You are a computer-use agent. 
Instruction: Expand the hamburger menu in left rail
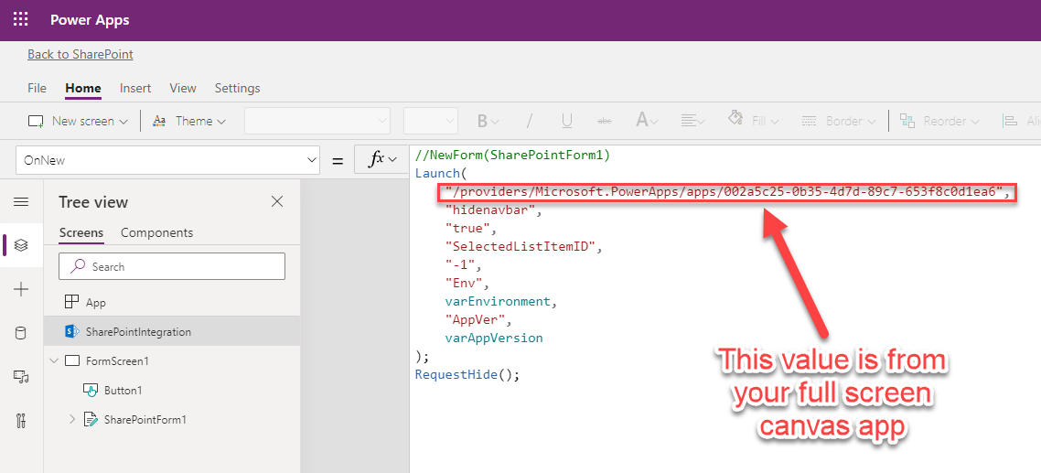21,202
